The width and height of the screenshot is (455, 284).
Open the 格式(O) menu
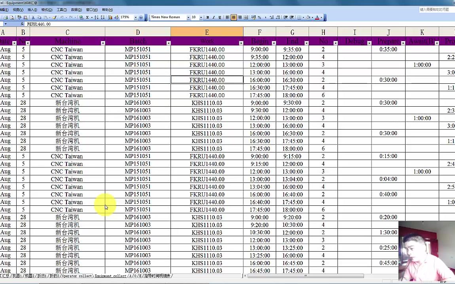[x=47, y=10]
